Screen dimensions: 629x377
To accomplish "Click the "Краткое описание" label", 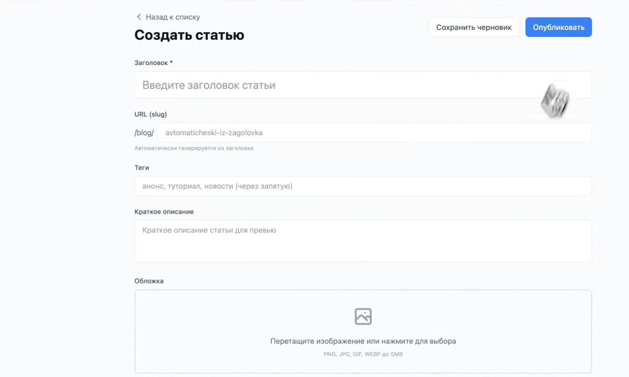I will point(164,212).
